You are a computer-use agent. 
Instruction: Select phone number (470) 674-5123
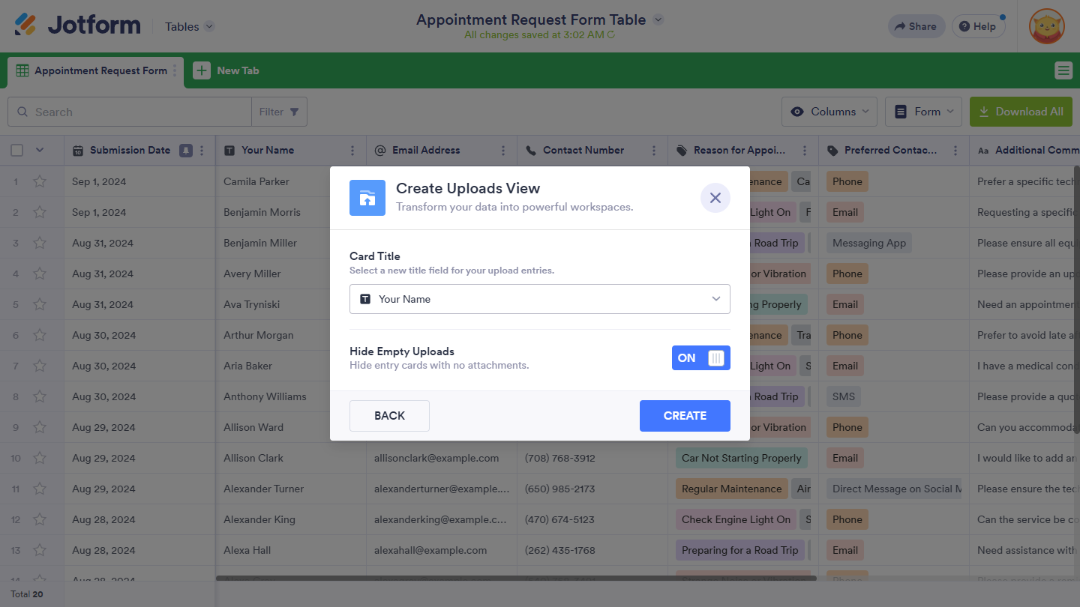click(592, 519)
